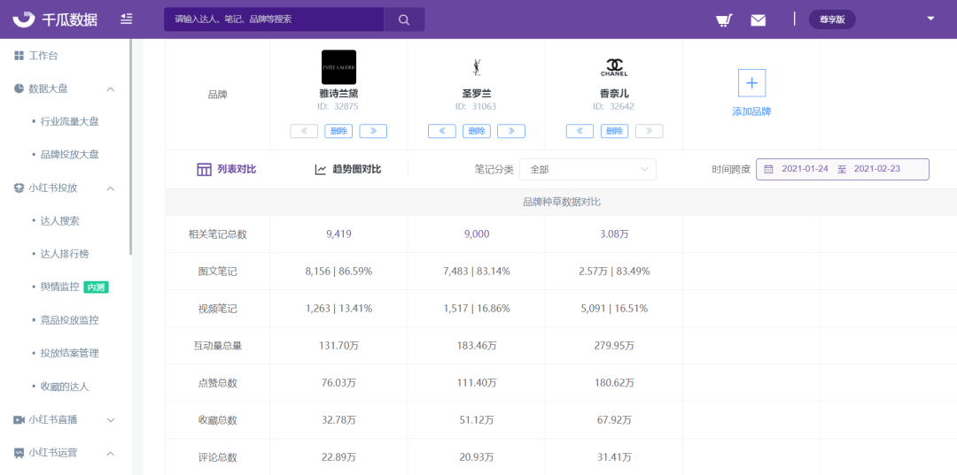Open 行业流量大盘 menu item

tap(70, 122)
